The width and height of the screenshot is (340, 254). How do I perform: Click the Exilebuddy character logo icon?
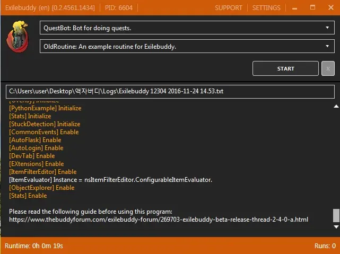[18, 37]
